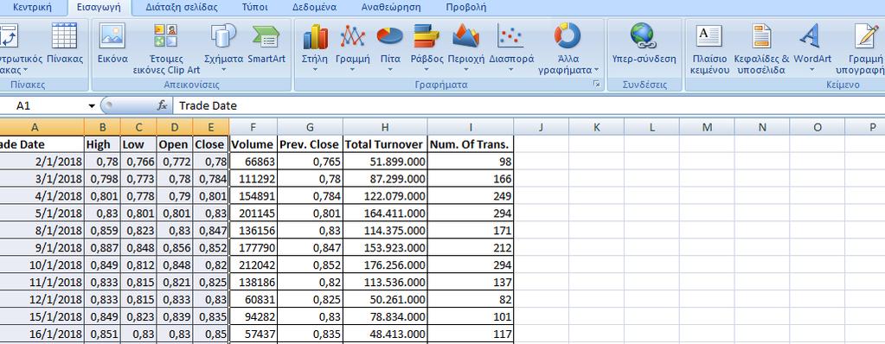This screenshot has width=885, height=344.
Task: Insert a Υπερ-σύνδεση hyperlink
Action: coord(644,44)
